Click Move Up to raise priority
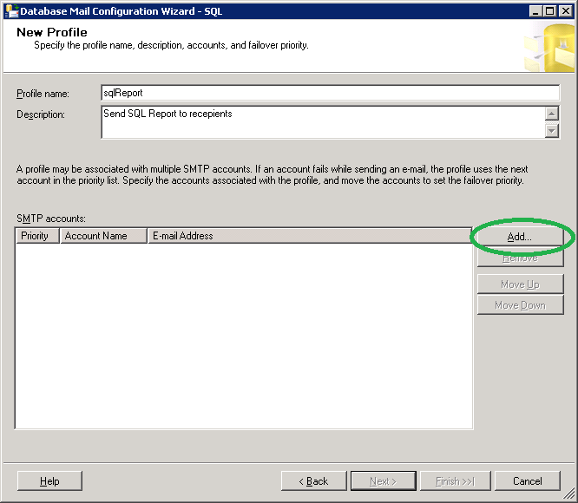The height and width of the screenshot is (503, 578). (520, 284)
